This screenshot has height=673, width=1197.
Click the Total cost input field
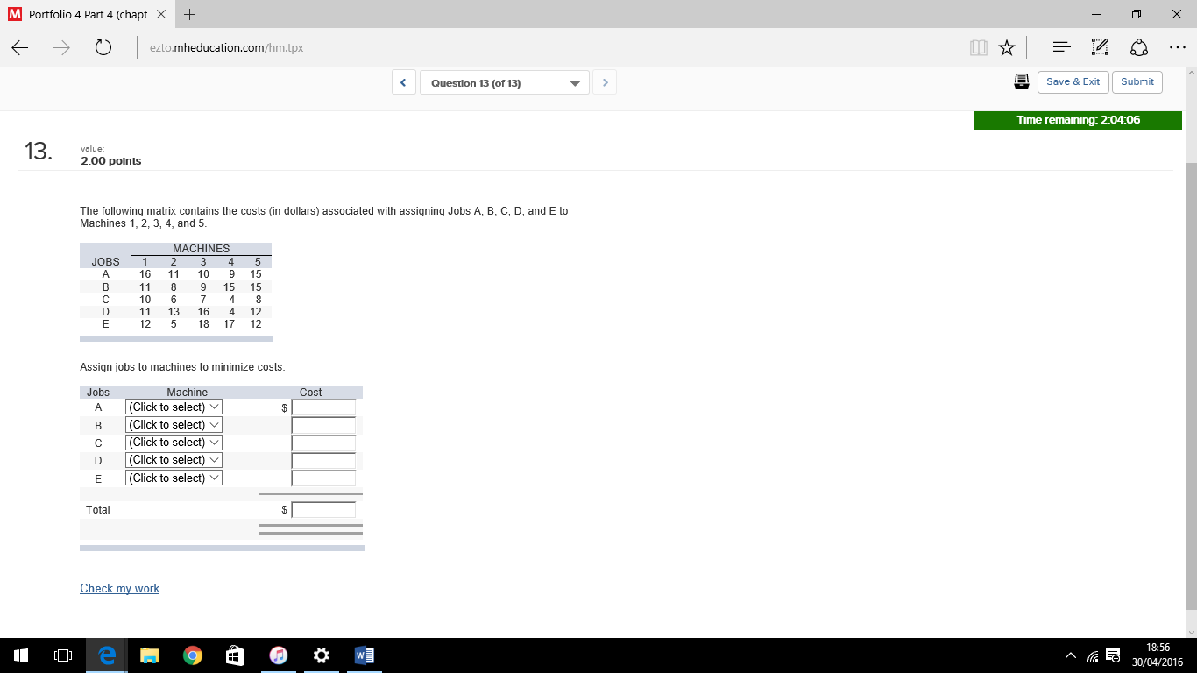pyautogui.click(x=324, y=509)
